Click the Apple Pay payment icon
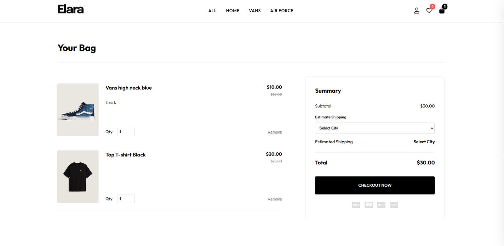504x246 pixels. tap(381, 205)
